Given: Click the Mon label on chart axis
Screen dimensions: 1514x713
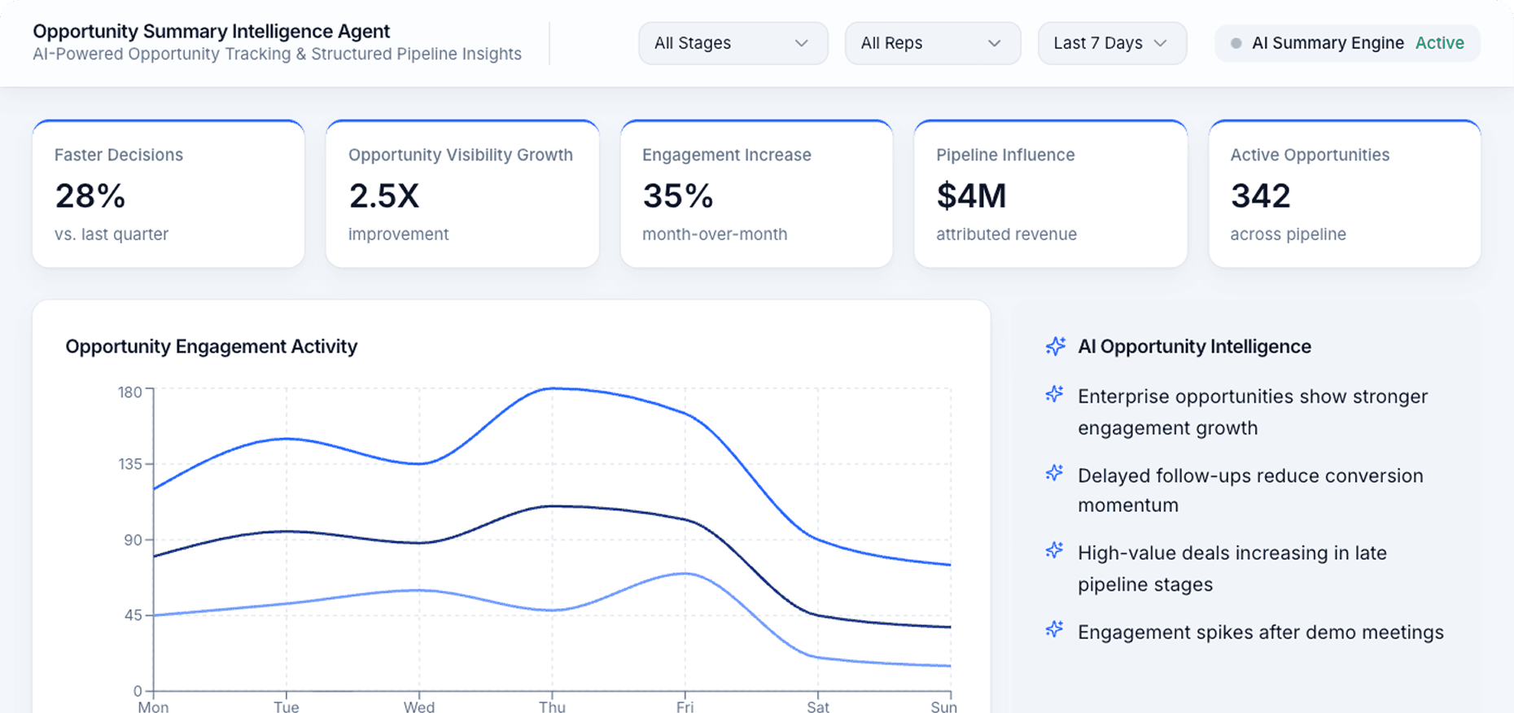Looking at the screenshot, I should tap(153, 706).
